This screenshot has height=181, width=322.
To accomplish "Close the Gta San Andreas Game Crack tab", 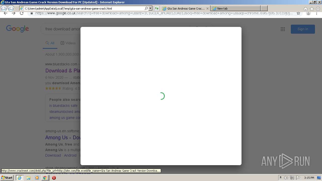I will [x=208, y=9].
